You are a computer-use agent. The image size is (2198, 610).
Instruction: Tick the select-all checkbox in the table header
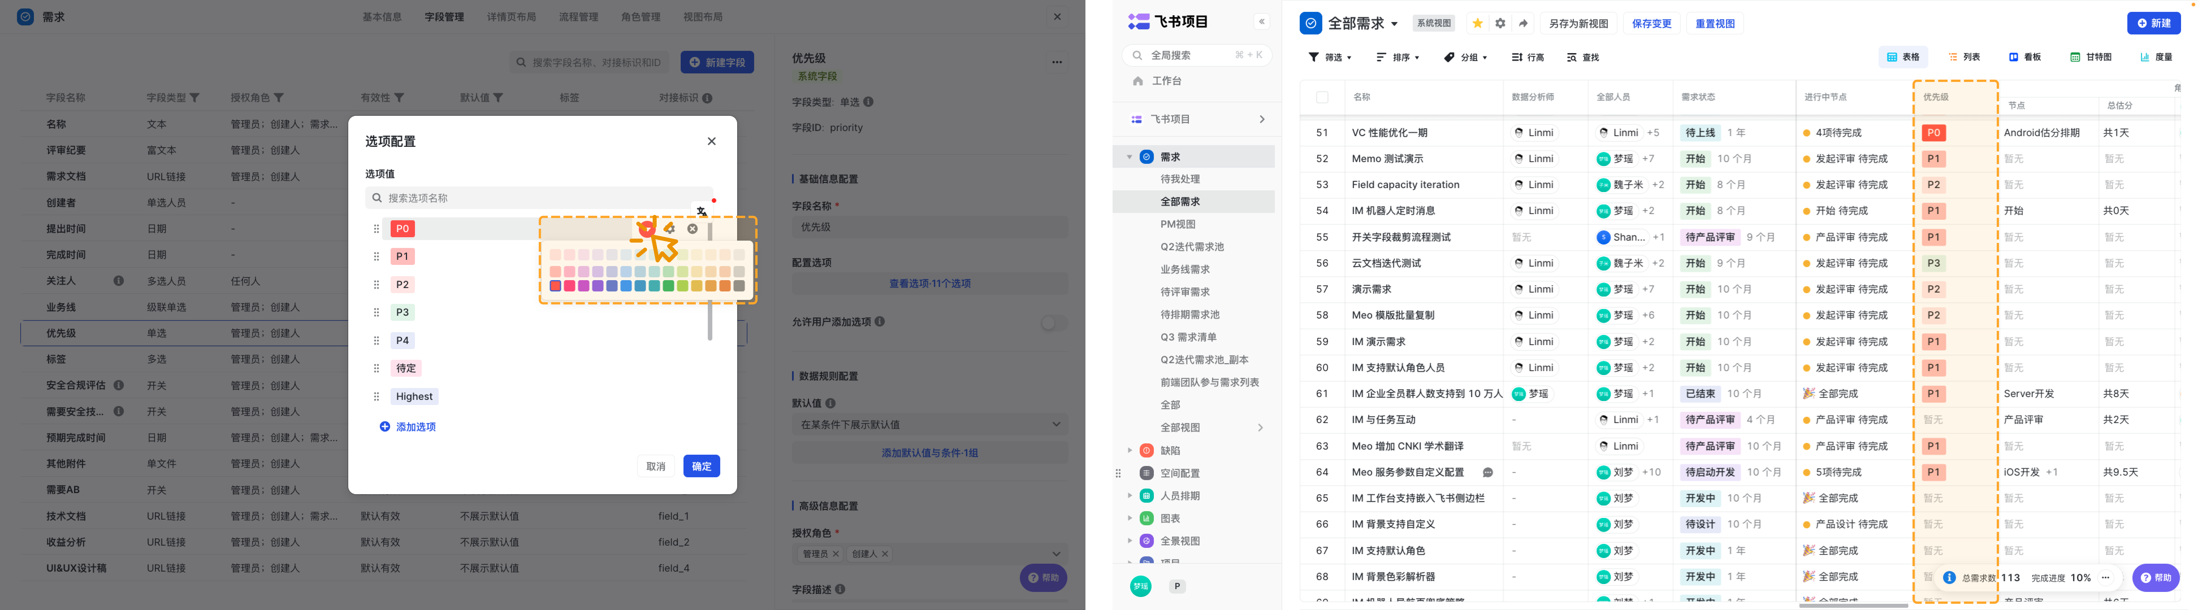pyautogui.click(x=1322, y=97)
